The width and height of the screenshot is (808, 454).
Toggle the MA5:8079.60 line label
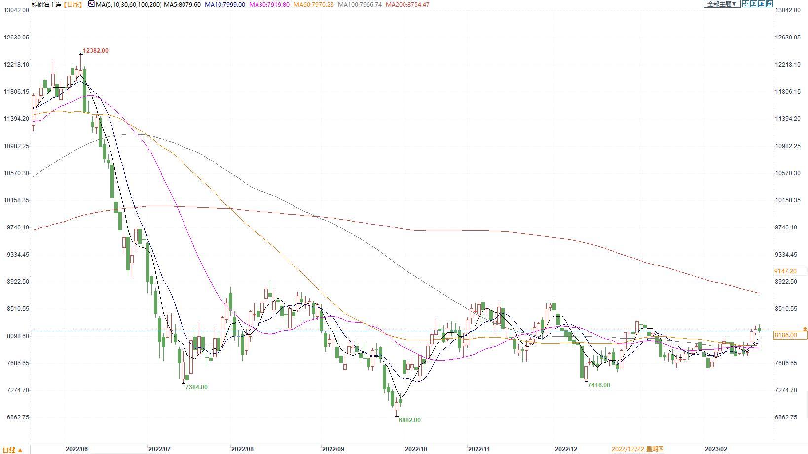click(182, 4)
